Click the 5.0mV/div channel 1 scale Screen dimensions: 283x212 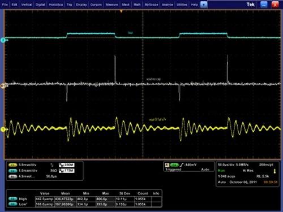[x=27, y=165]
